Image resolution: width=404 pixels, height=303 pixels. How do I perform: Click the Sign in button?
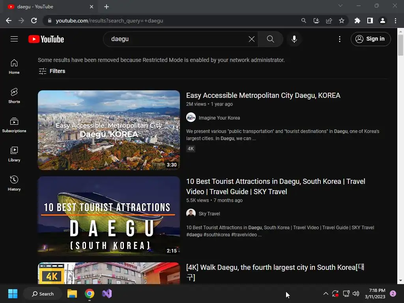pyautogui.click(x=370, y=39)
